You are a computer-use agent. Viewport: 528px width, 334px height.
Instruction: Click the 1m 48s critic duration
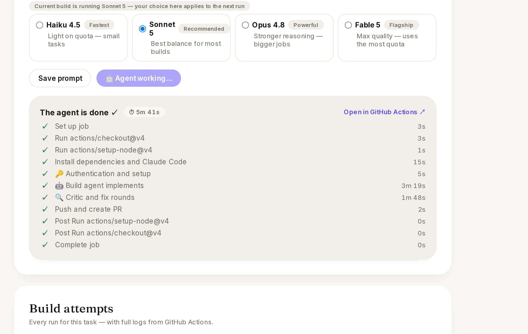click(413, 198)
